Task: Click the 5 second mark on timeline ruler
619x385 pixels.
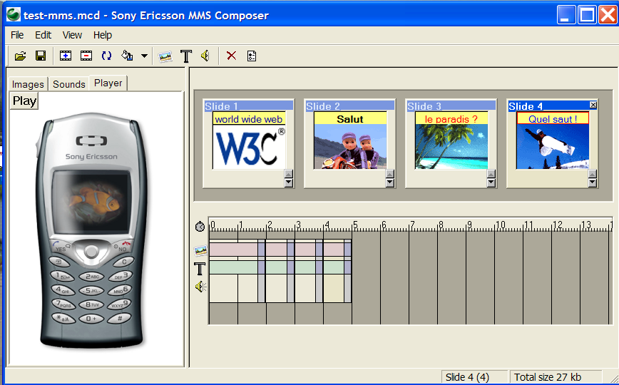Action: (354, 225)
